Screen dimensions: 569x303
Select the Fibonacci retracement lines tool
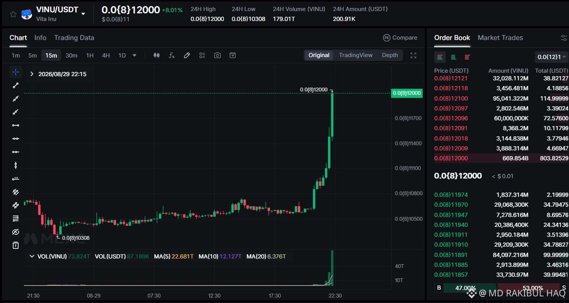point(16,218)
